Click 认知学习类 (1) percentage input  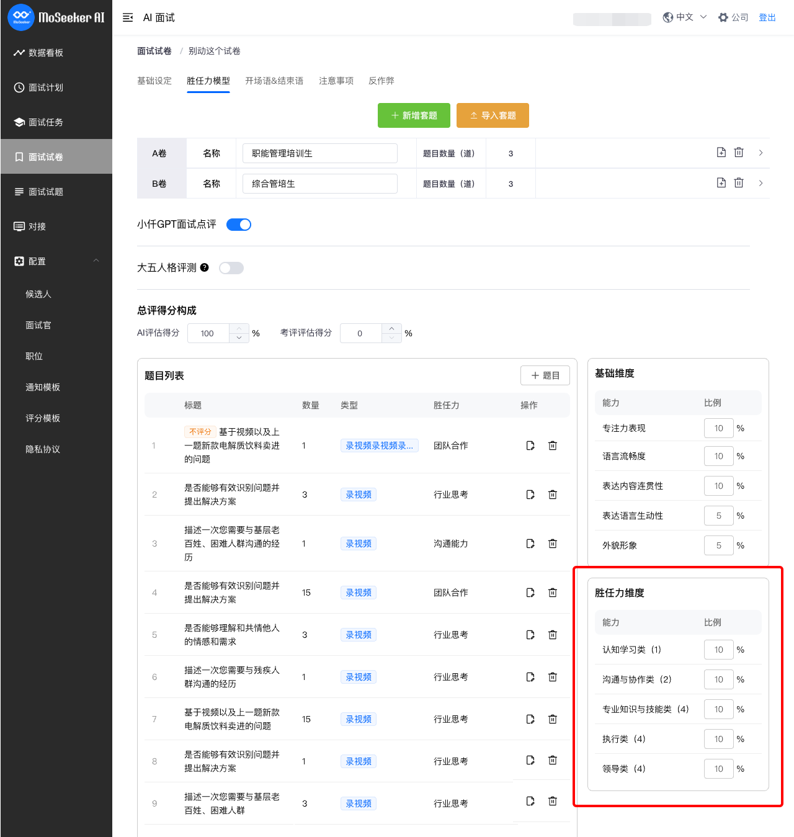coord(719,650)
